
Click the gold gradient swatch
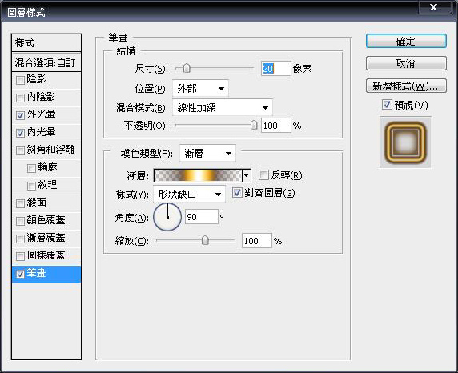click(x=198, y=175)
